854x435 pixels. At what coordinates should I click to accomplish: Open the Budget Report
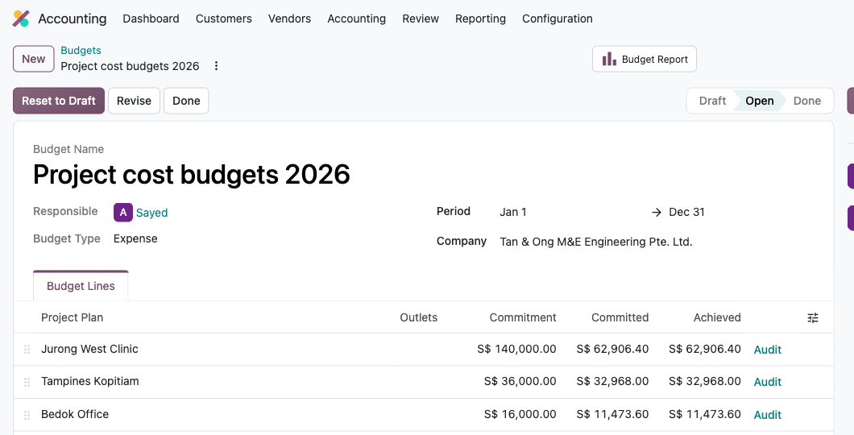click(x=645, y=59)
